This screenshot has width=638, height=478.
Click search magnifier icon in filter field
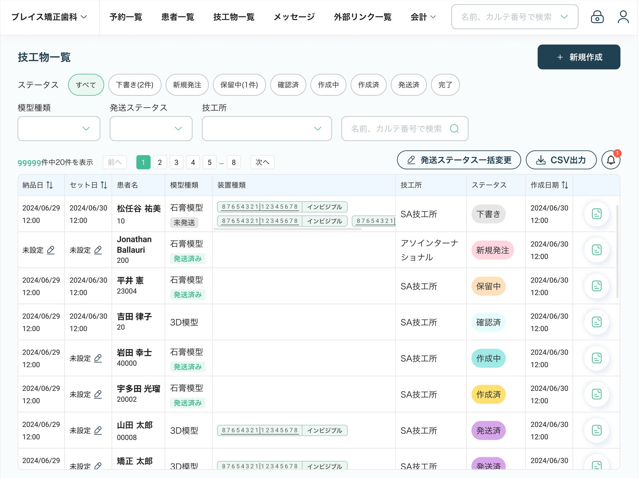454,129
